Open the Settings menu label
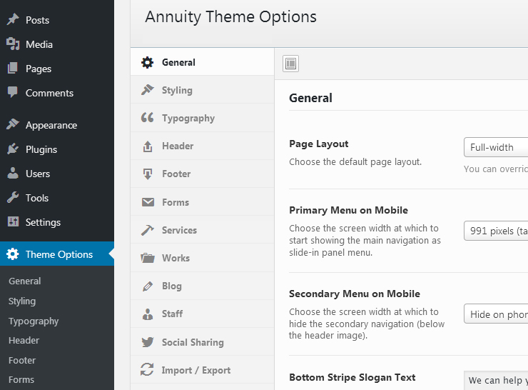Viewport: 528px width, 390px height. (43, 222)
